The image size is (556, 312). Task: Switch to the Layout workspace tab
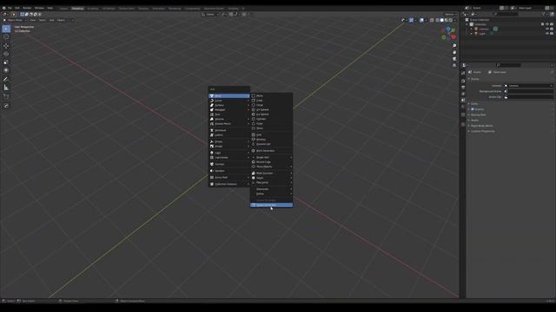coord(63,8)
